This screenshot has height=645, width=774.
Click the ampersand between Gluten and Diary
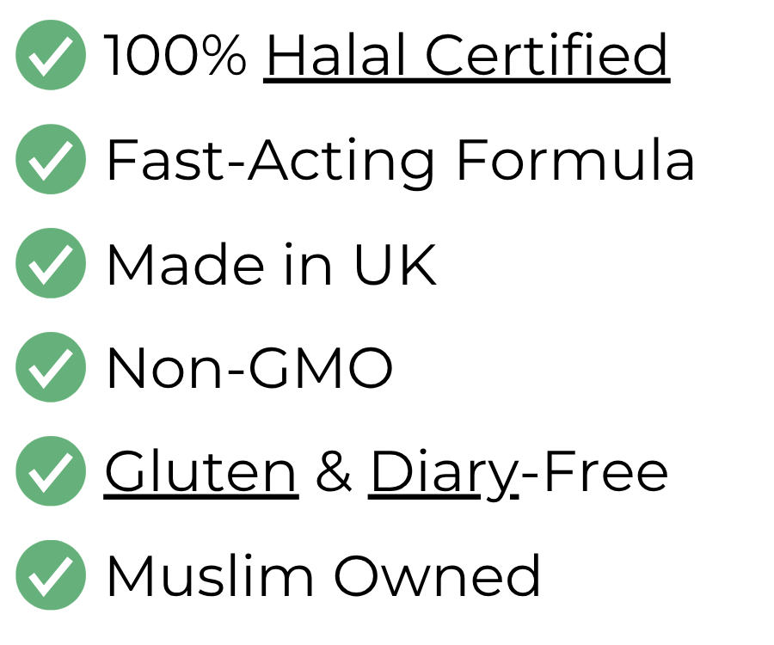point(334,470)
